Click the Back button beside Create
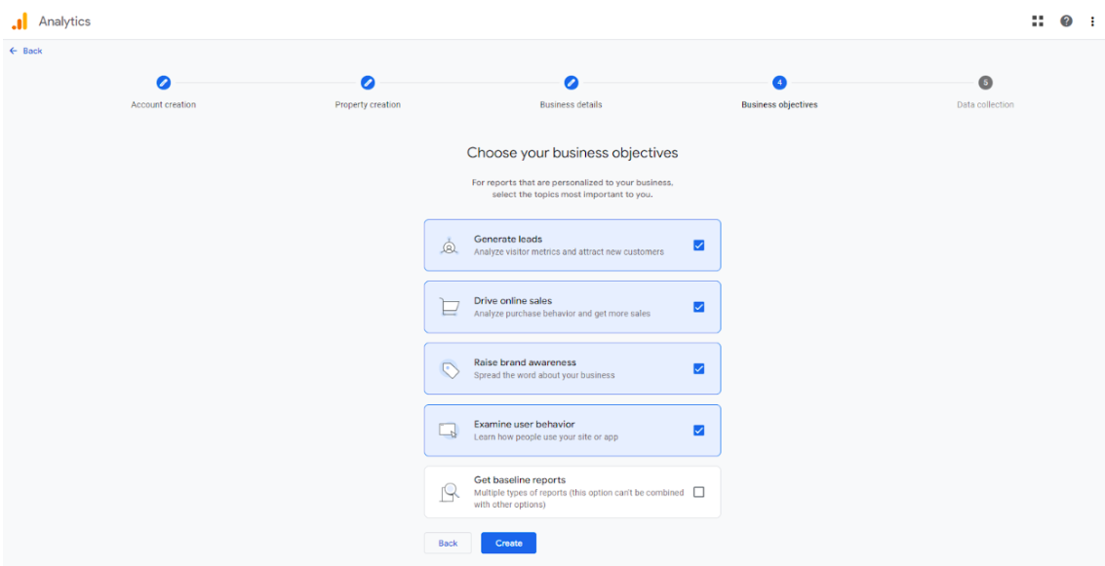1105x566 pixels. tap(448, 544)
